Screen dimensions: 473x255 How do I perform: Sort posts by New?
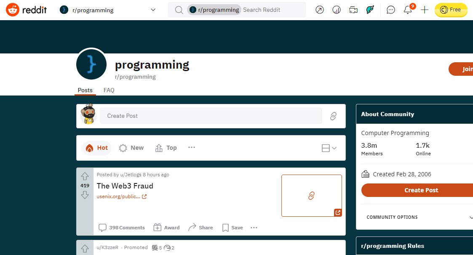point(131,148)
